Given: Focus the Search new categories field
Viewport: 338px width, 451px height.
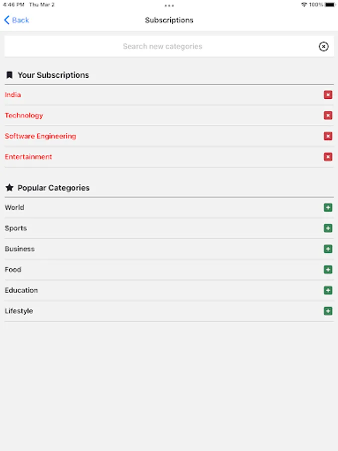Looking at the screenshot, I should pos(162,47).
